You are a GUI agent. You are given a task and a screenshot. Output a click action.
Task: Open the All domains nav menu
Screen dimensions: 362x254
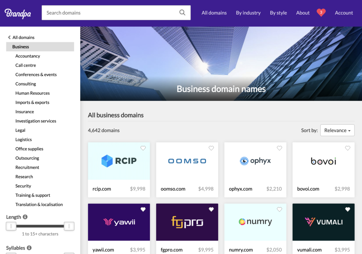click(214, 13)
